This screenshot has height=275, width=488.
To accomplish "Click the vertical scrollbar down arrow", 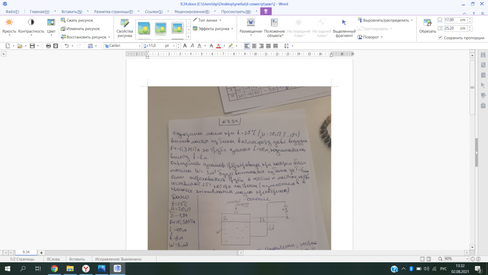I will [x=472, y=247].
